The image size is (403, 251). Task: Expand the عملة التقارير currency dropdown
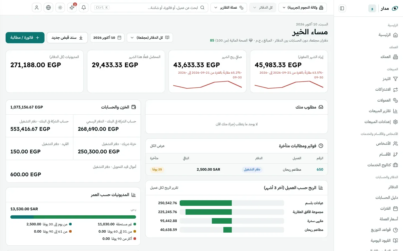[x=229, y=8]
